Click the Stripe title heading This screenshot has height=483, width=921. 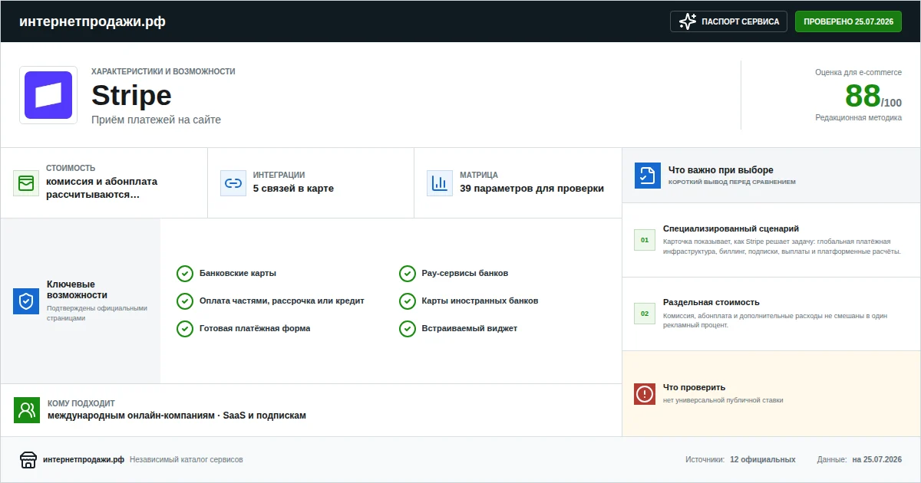point(131,96)
